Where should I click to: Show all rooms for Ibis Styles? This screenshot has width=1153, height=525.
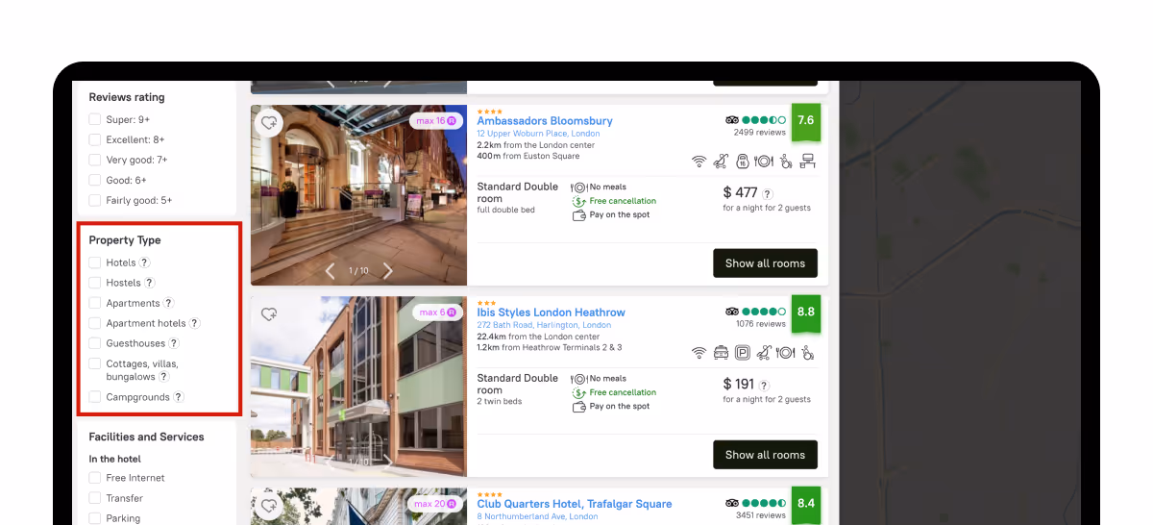point(765,455)
